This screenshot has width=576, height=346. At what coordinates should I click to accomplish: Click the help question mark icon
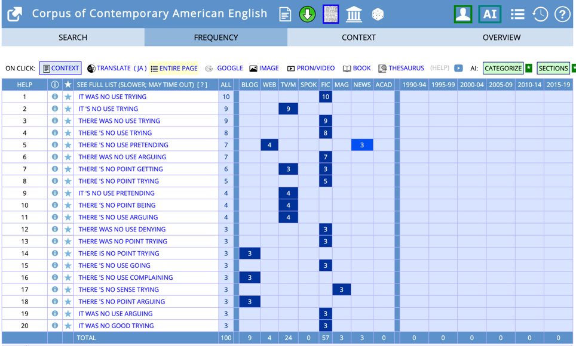pos(562,14)
